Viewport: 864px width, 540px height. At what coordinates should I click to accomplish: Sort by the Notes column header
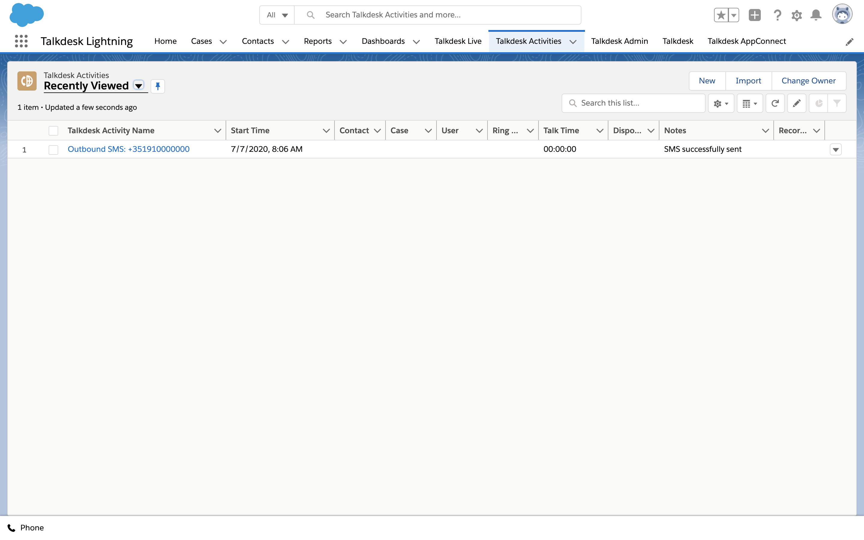pyautogui.click(x=675, y=131)
